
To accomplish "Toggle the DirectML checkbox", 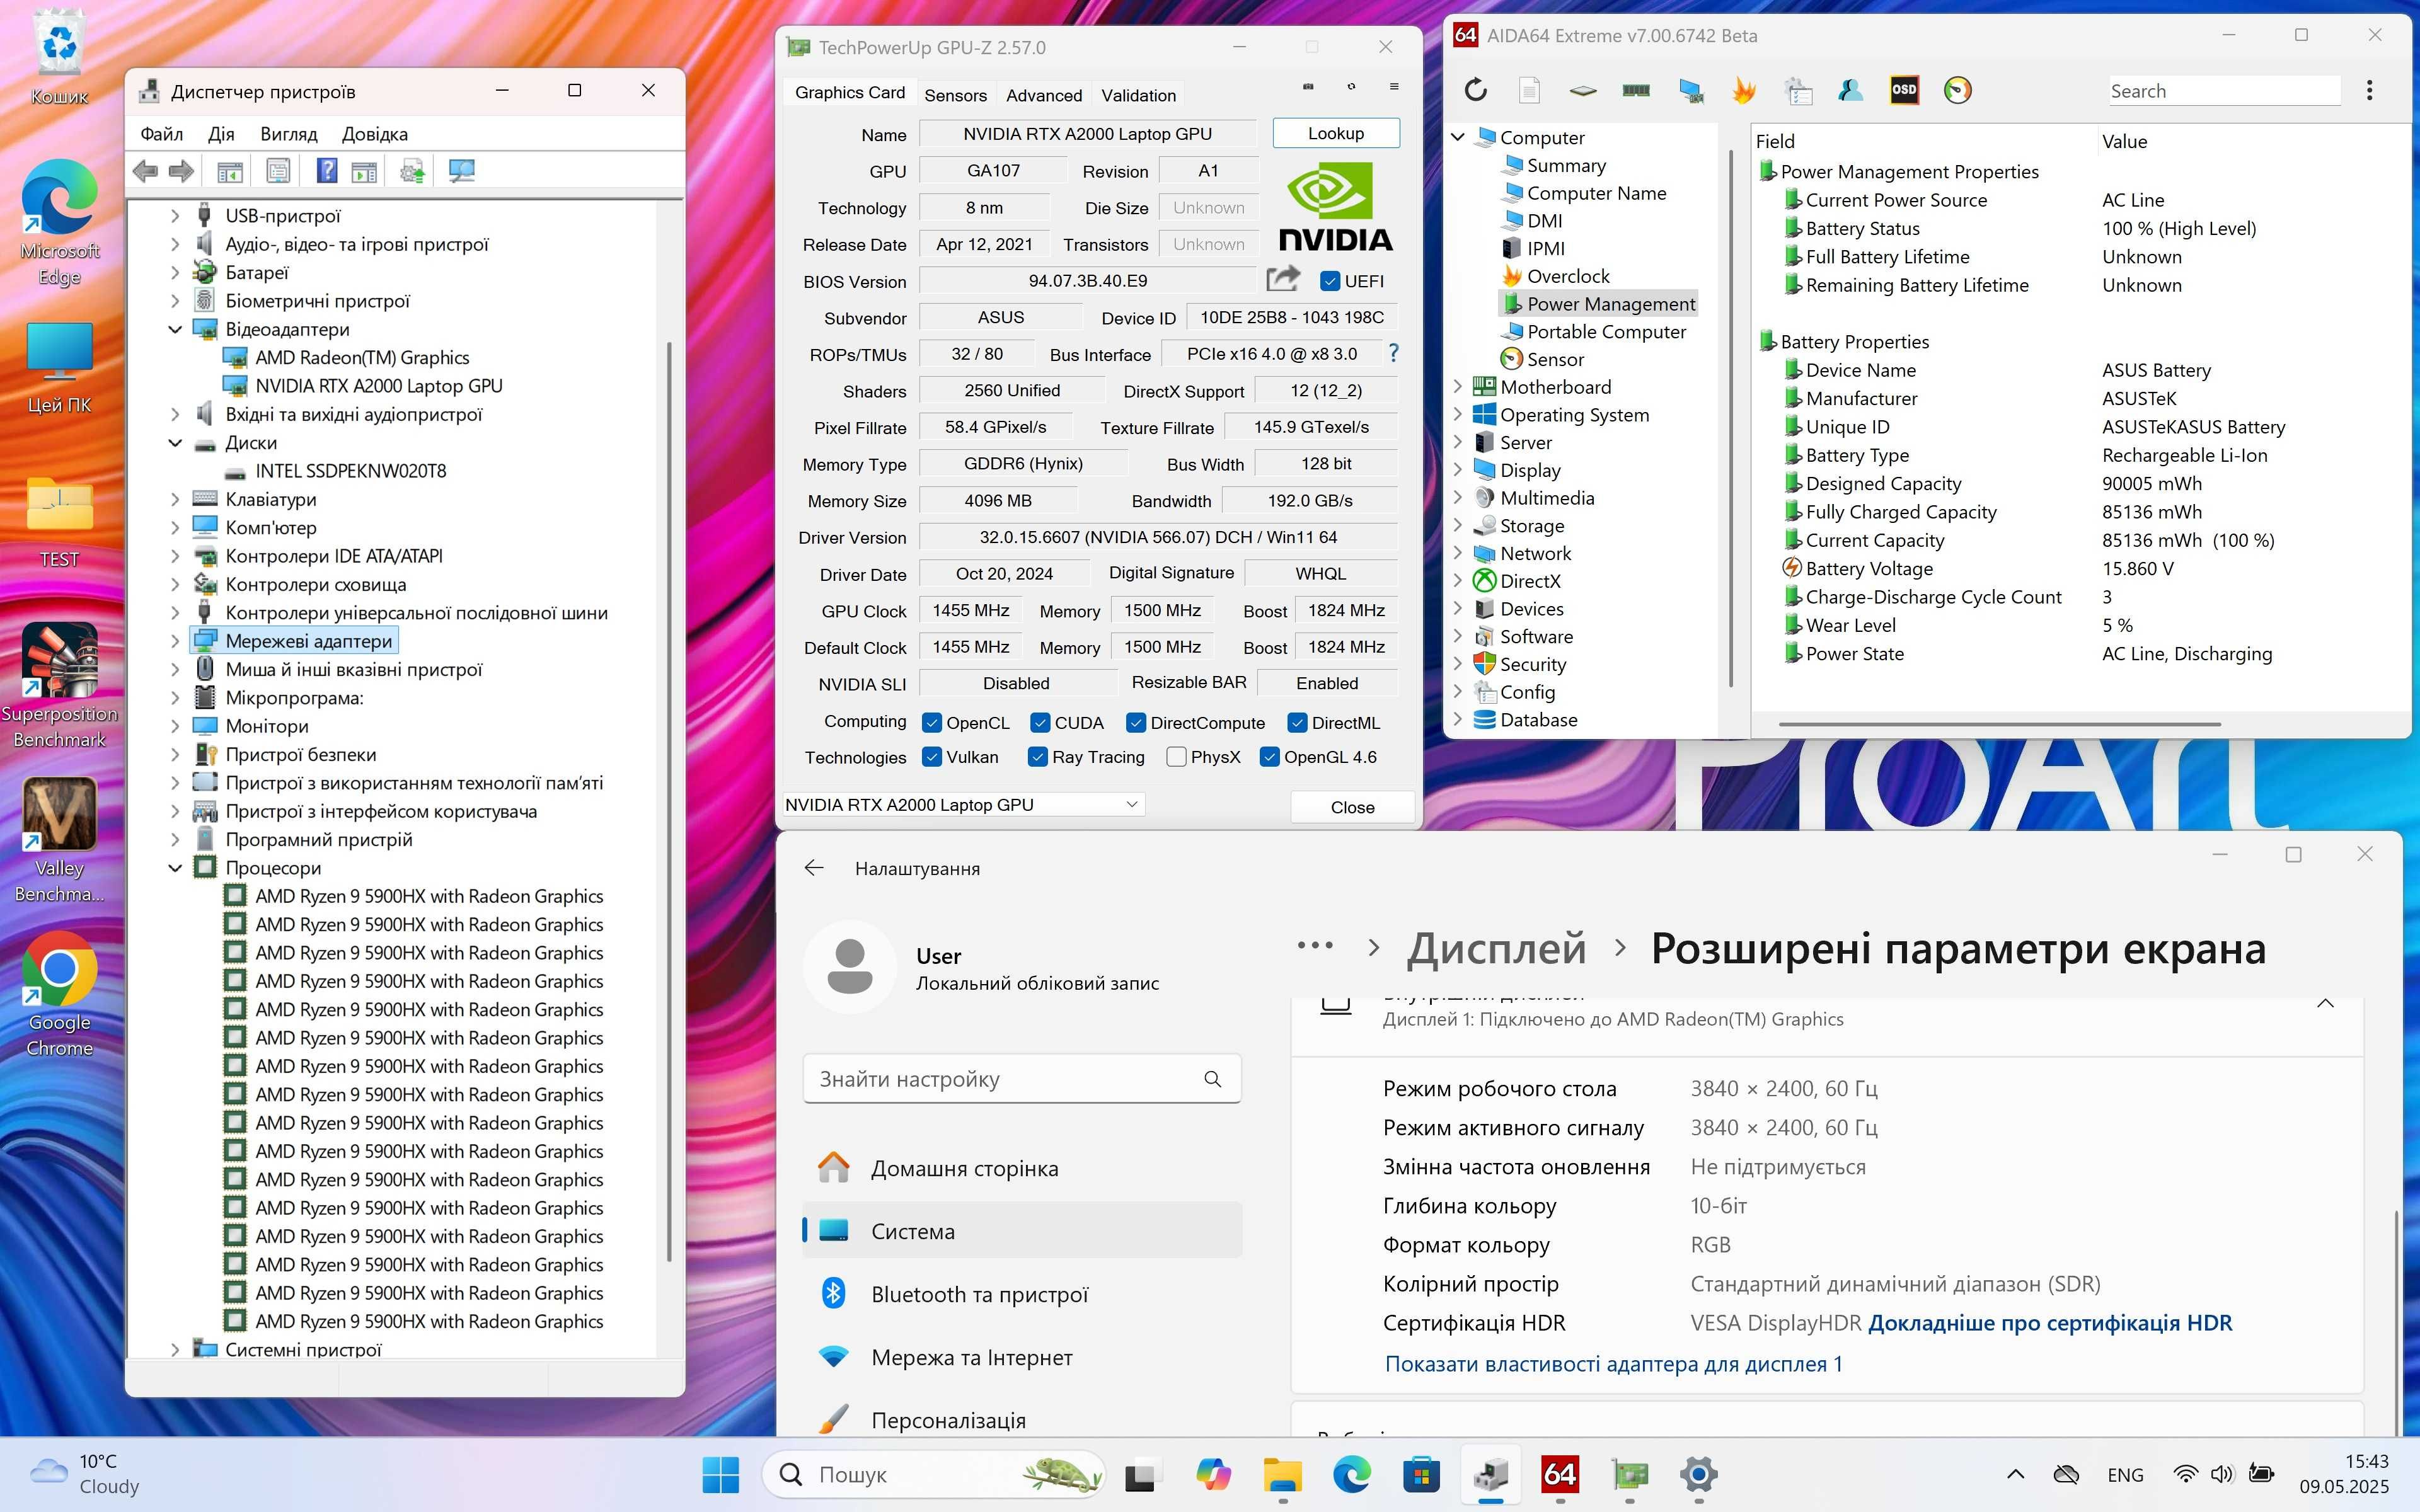I will click(x=1297, y=722).
